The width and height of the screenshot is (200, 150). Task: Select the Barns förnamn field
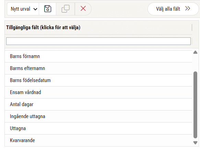coord(98,56)
